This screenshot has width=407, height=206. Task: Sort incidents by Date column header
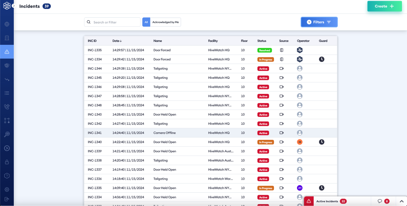point(117,41)
